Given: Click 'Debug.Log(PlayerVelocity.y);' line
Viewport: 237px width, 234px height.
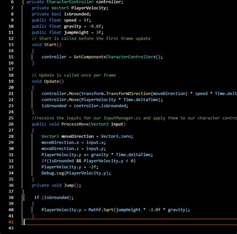Looking at the screenshot, I should coord(76,173).
